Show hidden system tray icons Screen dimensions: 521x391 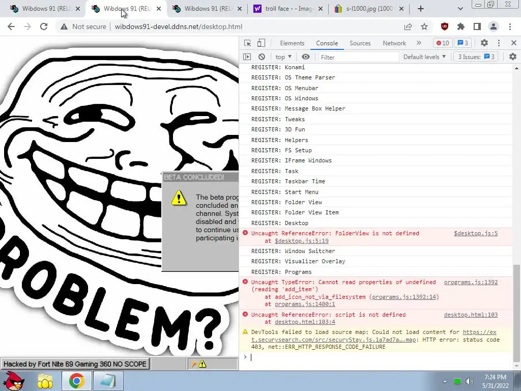[445, 381]
